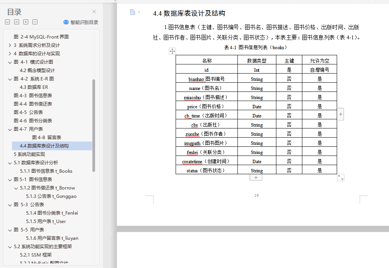Viewport: 389px width, 268px height.
Task: Click page number 19 in footer
Action: [257, 196]
